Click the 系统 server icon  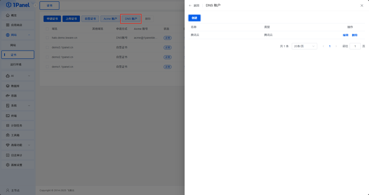point(8,106)
